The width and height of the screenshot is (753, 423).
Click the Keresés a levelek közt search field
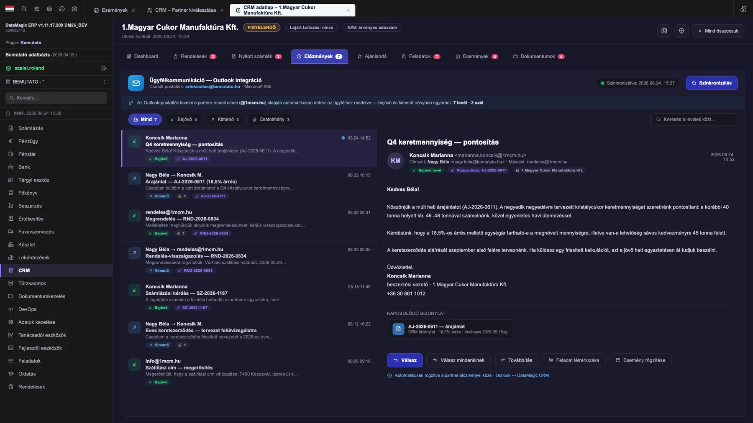click(x=694, y=120)
